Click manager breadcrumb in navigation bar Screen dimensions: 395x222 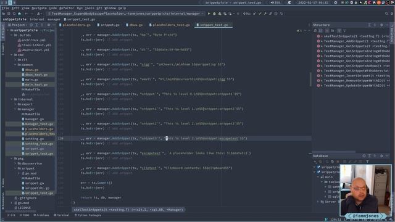click(54, 19)
